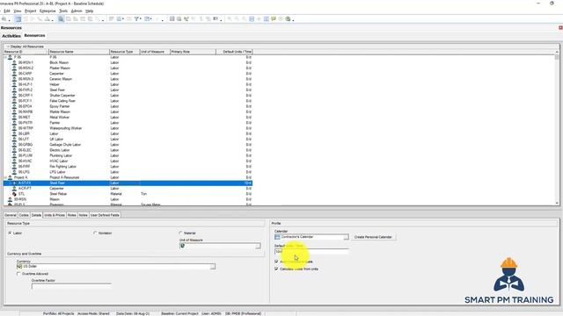This screenshot has width=563, height=316.
Task: Switch to the Resources tab
Action: (35, 35)
